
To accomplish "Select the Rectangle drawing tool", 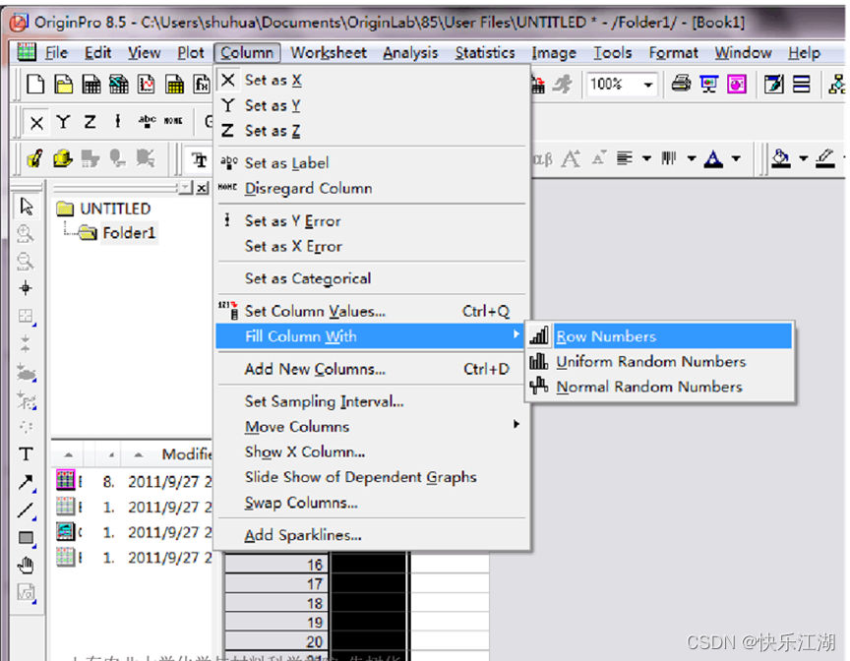I will coord(26,537).
